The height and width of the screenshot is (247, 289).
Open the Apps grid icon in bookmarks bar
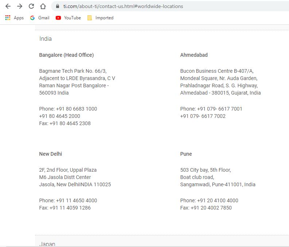8,18
